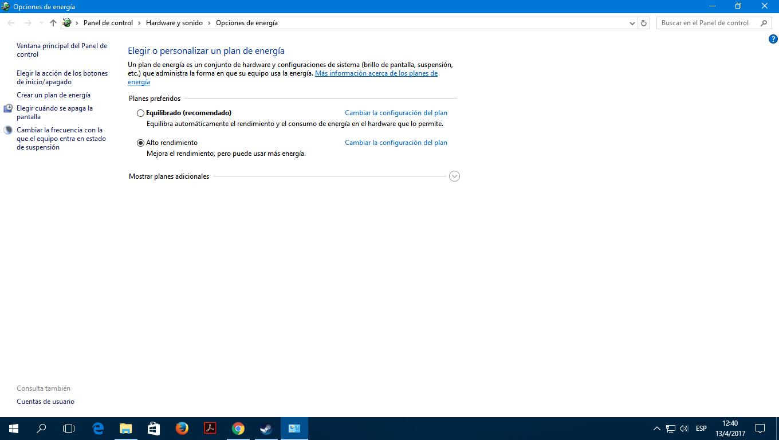
Task: Select the Alto rendimiento plan
Action: (140, 143)
